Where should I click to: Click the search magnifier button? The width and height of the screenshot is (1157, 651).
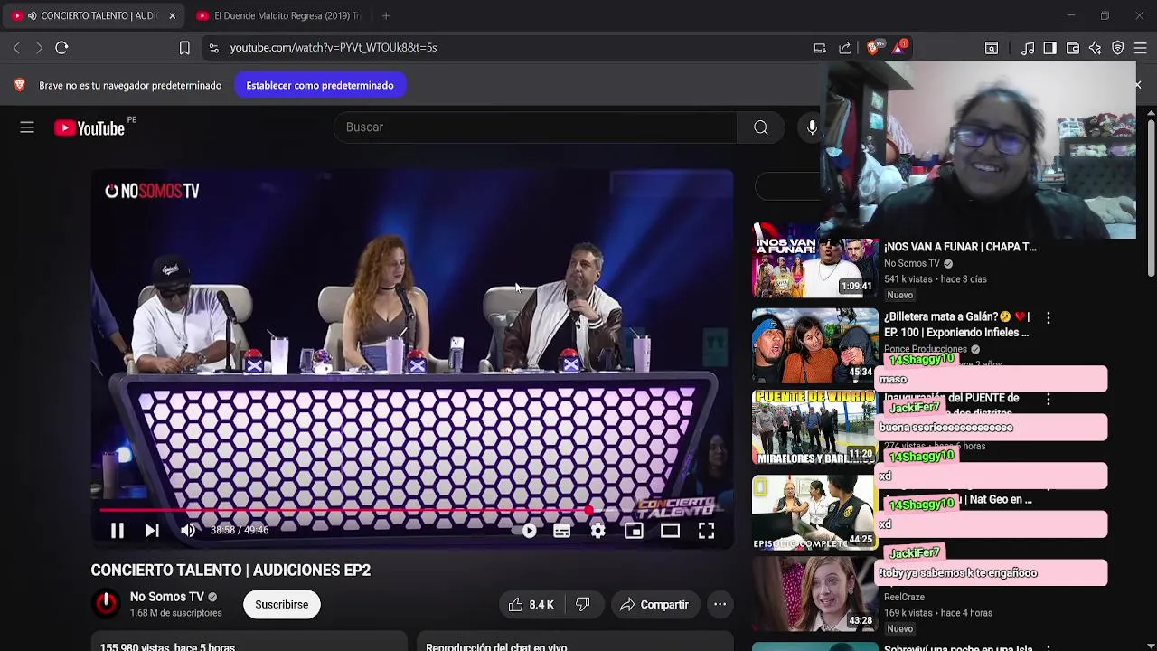(761, 127)
